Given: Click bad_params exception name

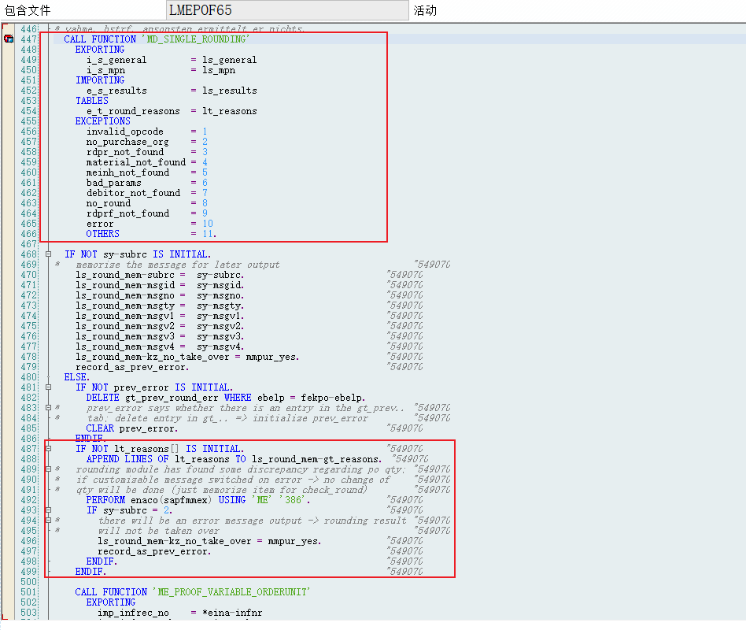Looking at the screenshot, I should coord(113,183).
